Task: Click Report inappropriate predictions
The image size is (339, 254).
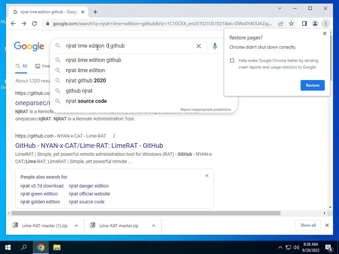Action: click(x=206, y=109)
